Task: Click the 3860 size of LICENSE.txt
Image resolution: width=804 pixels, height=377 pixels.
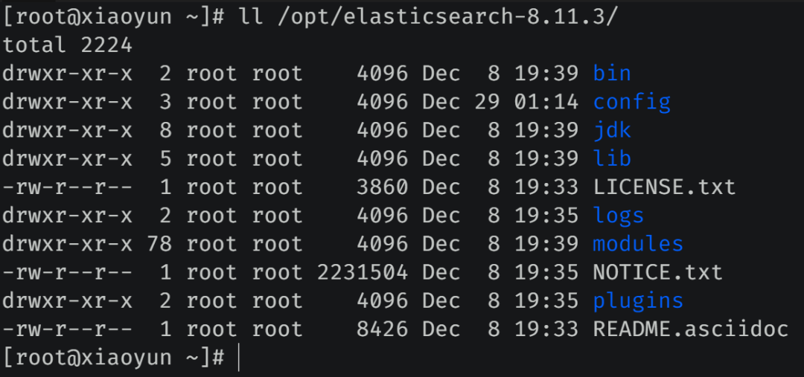Action: point(383,187)
